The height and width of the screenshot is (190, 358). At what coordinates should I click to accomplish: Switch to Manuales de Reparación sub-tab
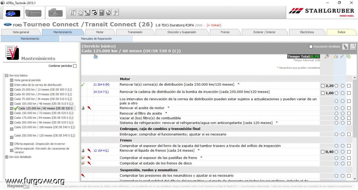(x=96, y=39)
